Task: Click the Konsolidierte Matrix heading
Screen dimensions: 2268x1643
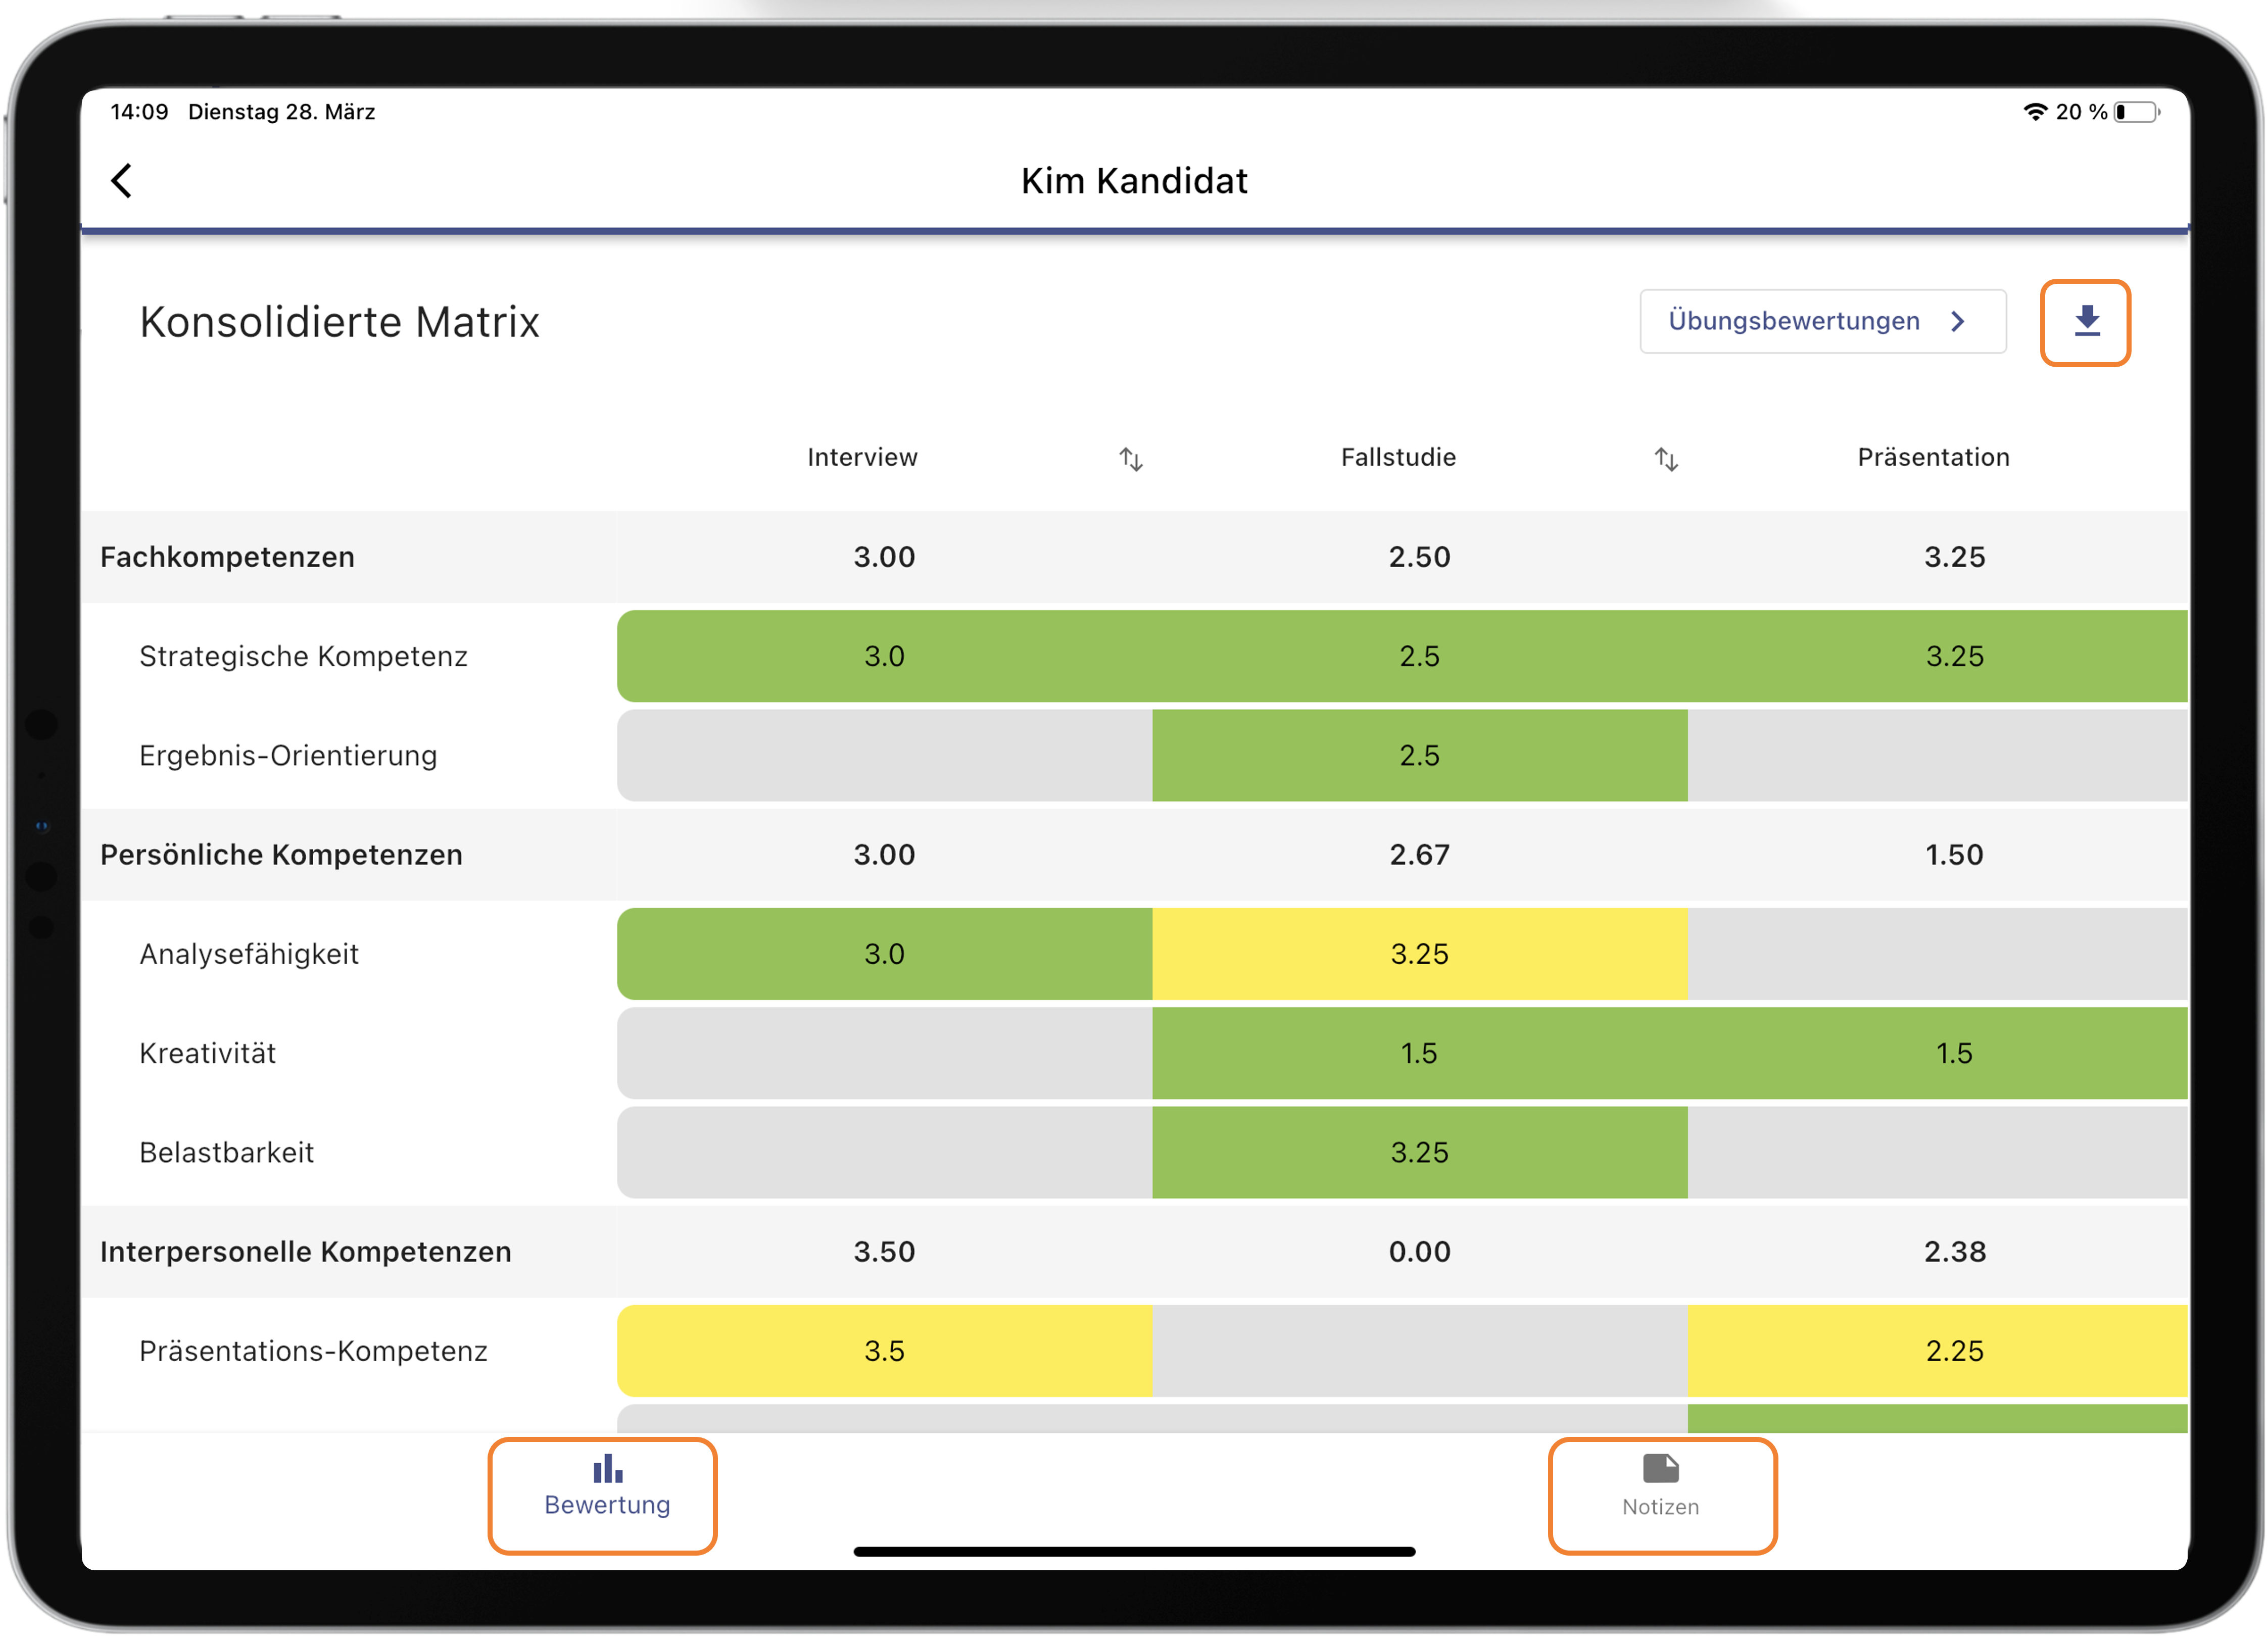Action: 339,322
